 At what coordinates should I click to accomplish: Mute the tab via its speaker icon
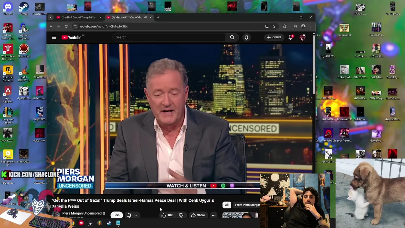[x=146, y=17]
